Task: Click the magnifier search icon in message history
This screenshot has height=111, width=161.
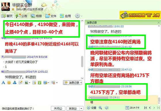Action: pyautogui.click(x=100, y=108)
